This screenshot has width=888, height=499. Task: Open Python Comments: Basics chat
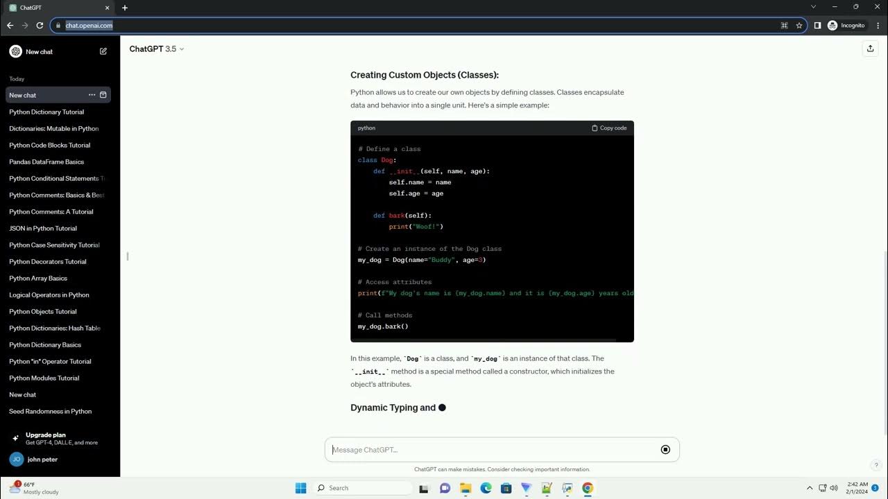(x=58, y=195)
